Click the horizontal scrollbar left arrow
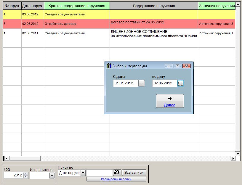242x185 pixels. pyautogui.click(x=7, y=158)
